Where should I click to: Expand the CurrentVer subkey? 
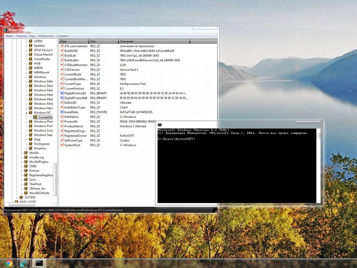coord(31,117)
